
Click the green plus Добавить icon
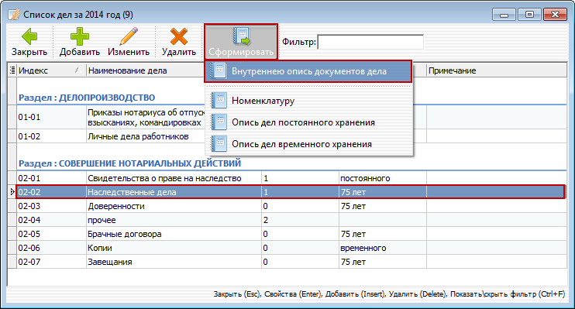80,36
